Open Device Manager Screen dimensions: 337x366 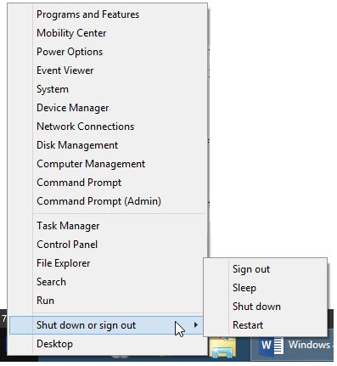73,108
